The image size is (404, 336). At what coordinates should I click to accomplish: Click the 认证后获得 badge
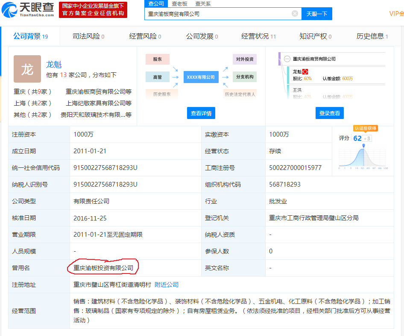pos(366,128)
